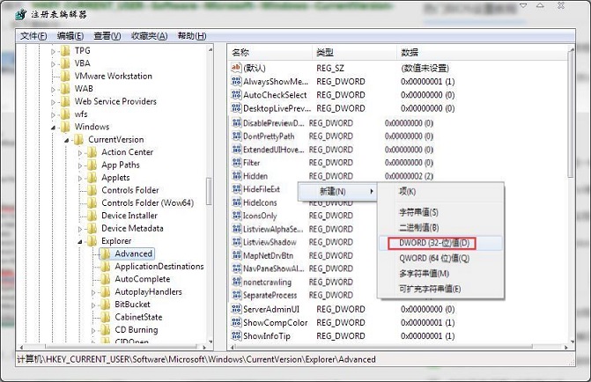Viewport: 591px width, 382px height.
Task: Collapse the Windows tree node
Action: click(53, 128)
